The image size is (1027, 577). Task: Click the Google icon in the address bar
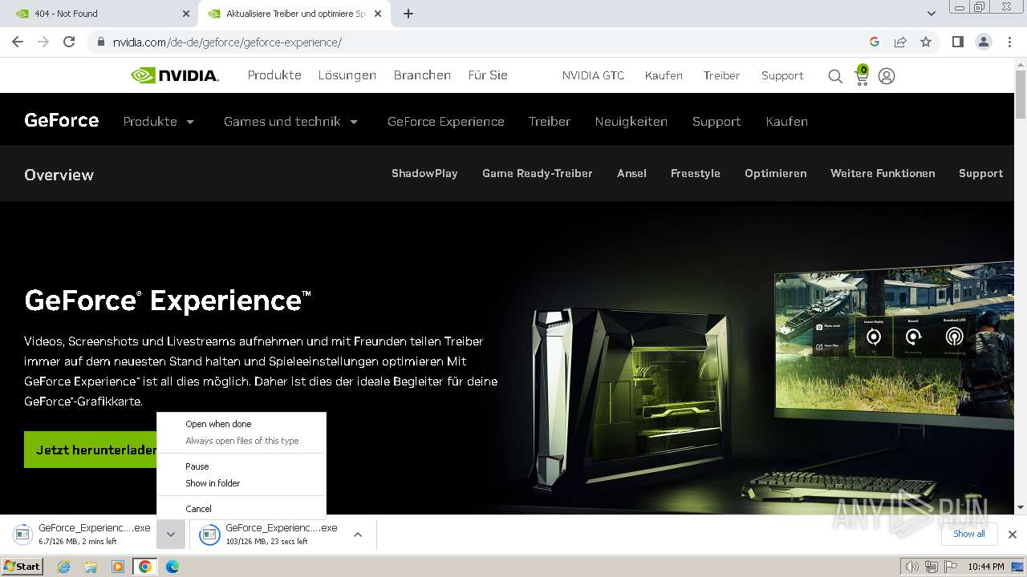pos(875,42)
